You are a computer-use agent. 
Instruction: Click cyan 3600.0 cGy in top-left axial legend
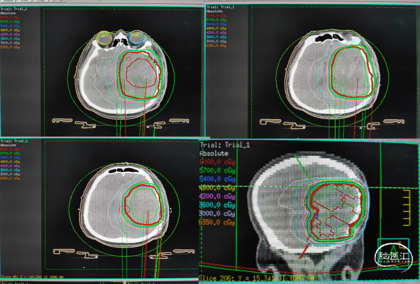(x=10, y=39)
